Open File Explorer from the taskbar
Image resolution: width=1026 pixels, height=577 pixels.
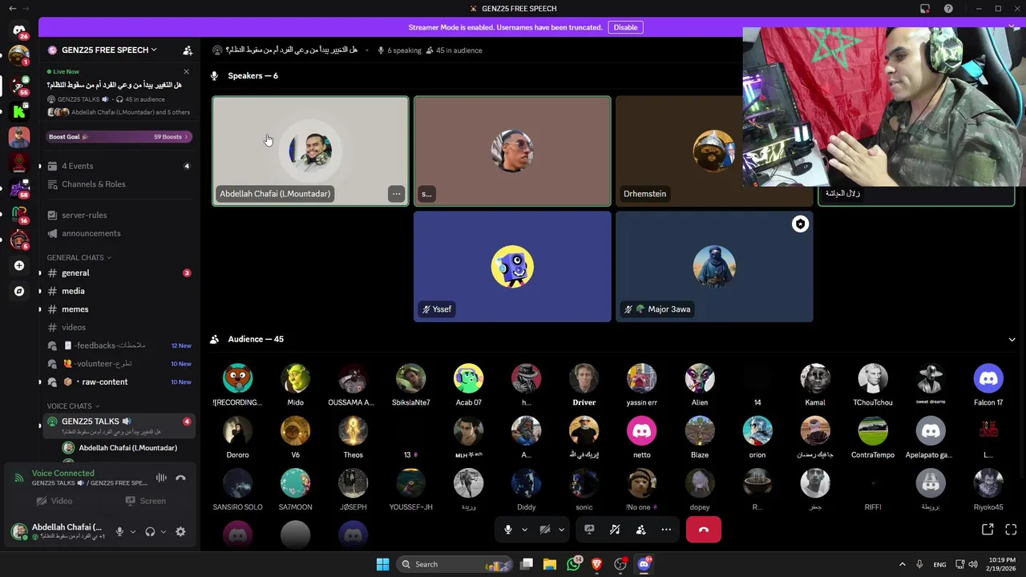550,564
